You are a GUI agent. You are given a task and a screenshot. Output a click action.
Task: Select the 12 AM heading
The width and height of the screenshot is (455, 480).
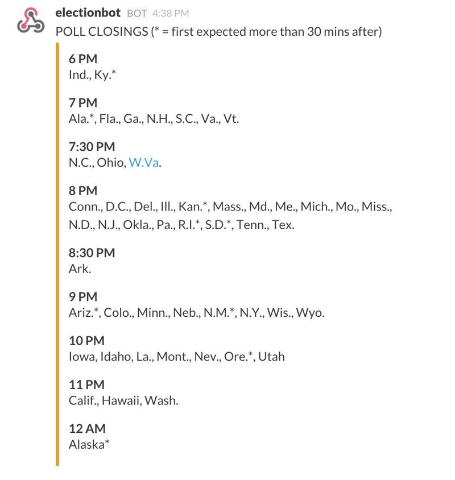pyautogui.click(x=87, y=429)
